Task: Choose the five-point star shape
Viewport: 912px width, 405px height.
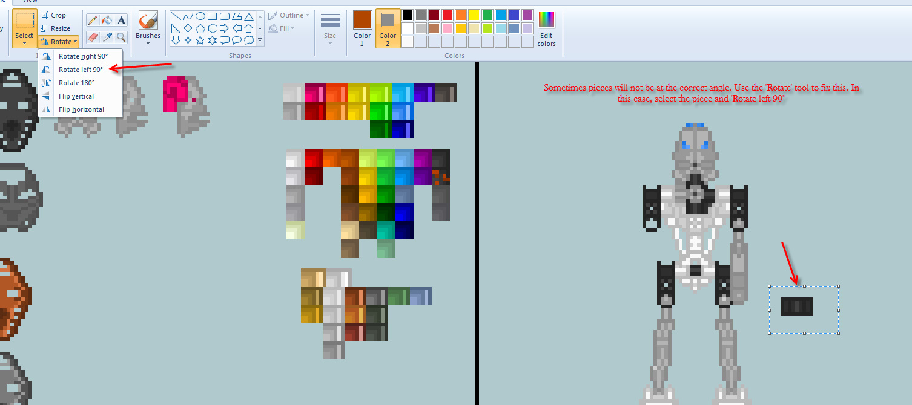Action: tap(200, 40)
